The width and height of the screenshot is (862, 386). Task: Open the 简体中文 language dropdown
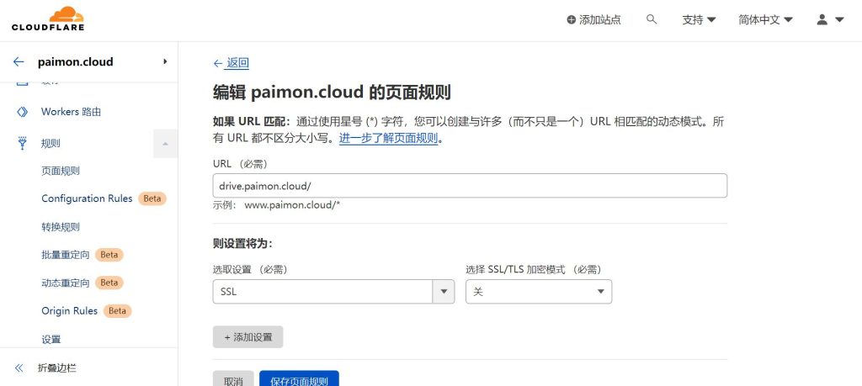[x=765, y=20]
